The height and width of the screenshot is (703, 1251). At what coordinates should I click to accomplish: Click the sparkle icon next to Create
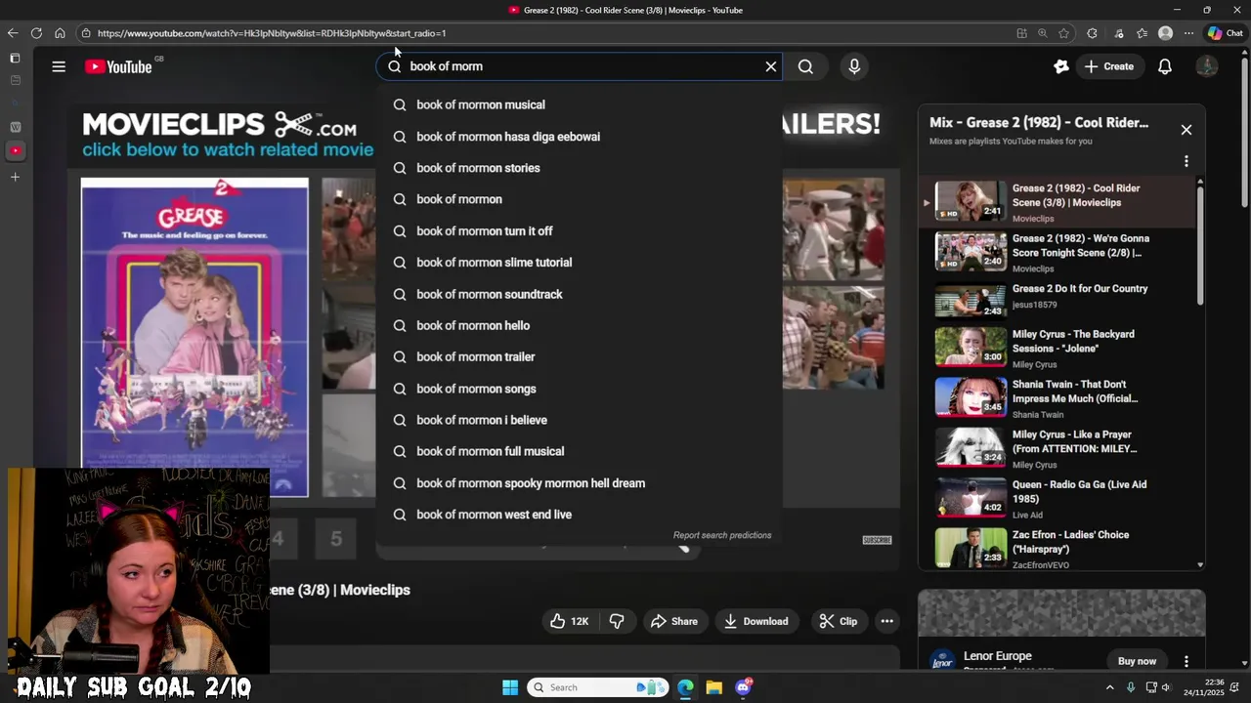[1061, 66]
